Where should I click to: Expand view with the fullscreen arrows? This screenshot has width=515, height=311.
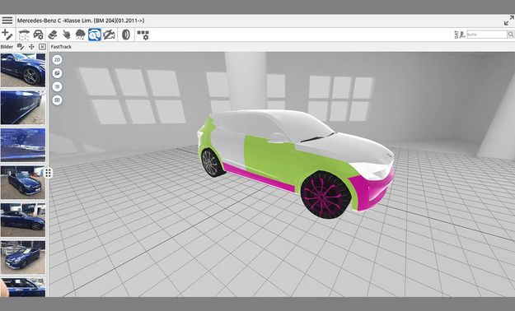click(x=508, y=21)
